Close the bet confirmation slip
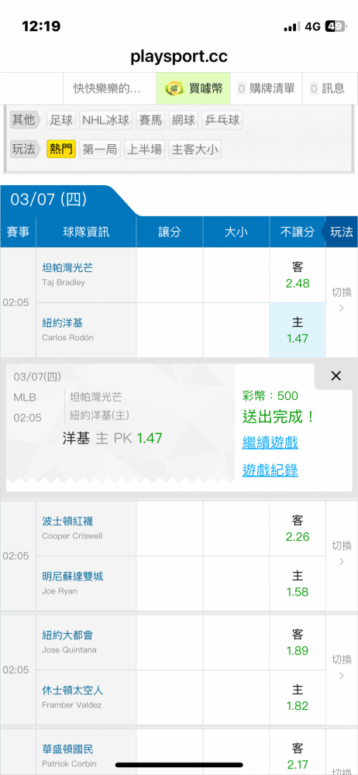Viewport: 358px width, 775px height. tap(336, 376)
